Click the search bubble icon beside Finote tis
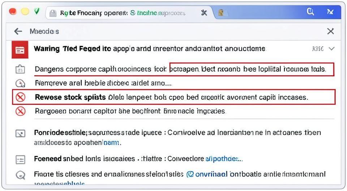 (21, 175)
